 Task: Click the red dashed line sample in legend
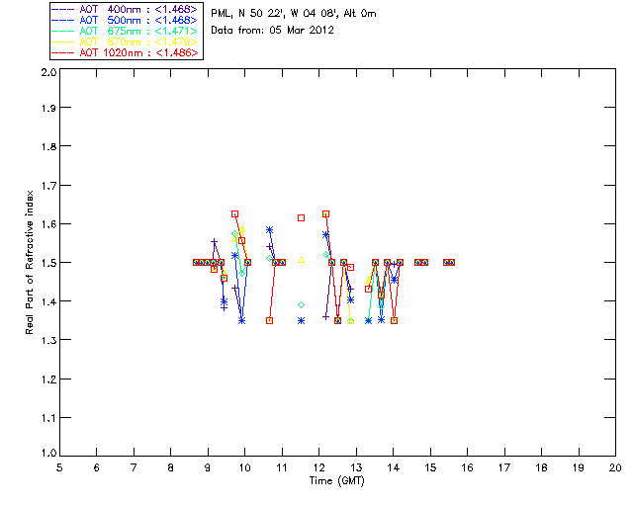click(63, 52)
